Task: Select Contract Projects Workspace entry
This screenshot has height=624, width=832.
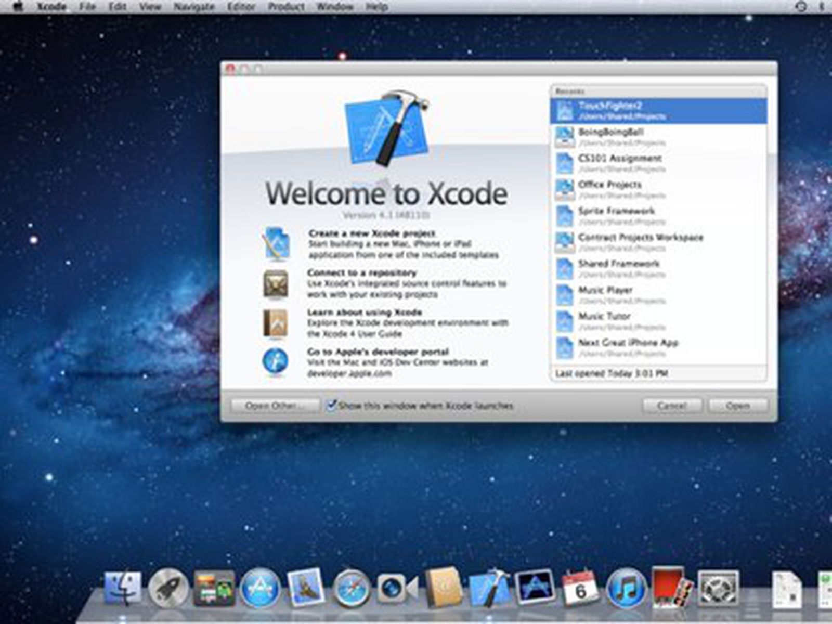Action: tap(658, 242)
